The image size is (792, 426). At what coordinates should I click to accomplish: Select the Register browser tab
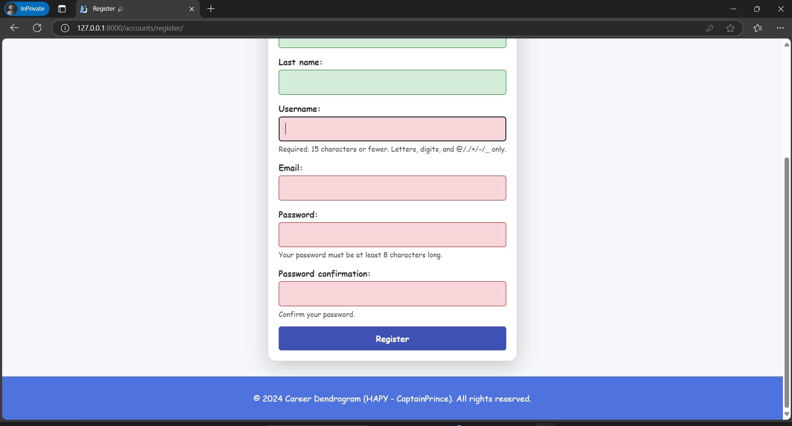click(138, 9)
